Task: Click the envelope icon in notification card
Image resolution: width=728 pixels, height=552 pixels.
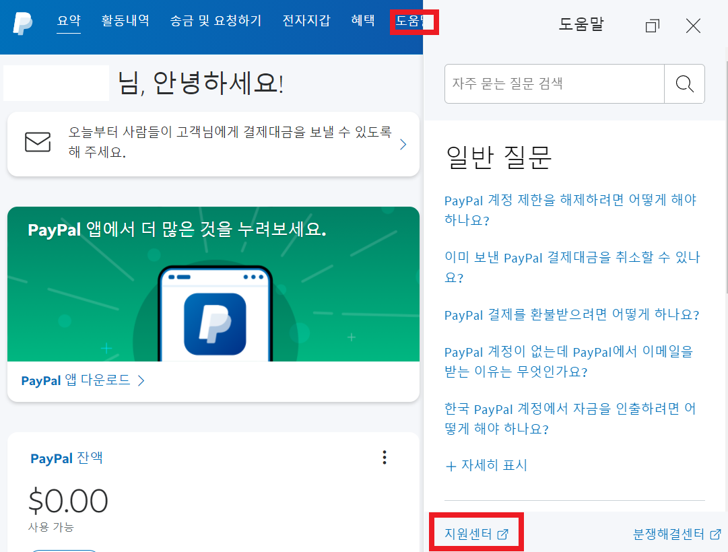Action: (x=38, y=142)
